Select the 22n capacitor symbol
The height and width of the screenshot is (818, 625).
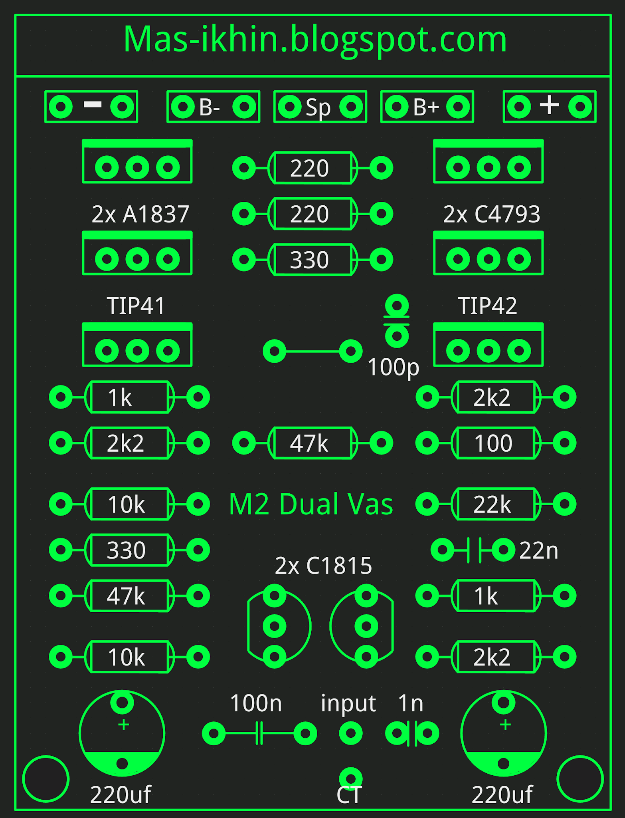coord(473,550)
